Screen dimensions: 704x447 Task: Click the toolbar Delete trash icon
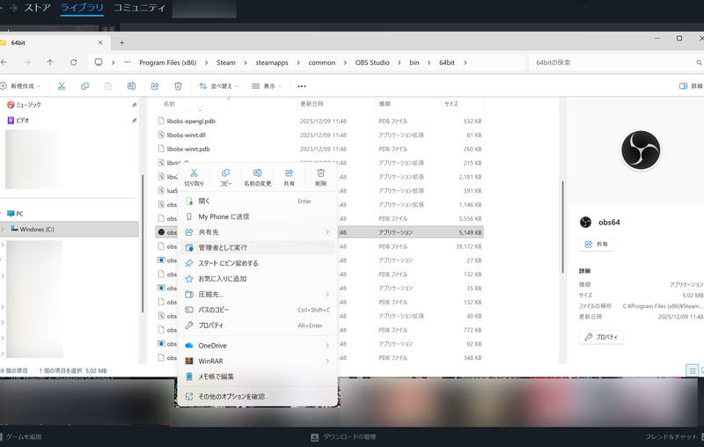(179, 86)
